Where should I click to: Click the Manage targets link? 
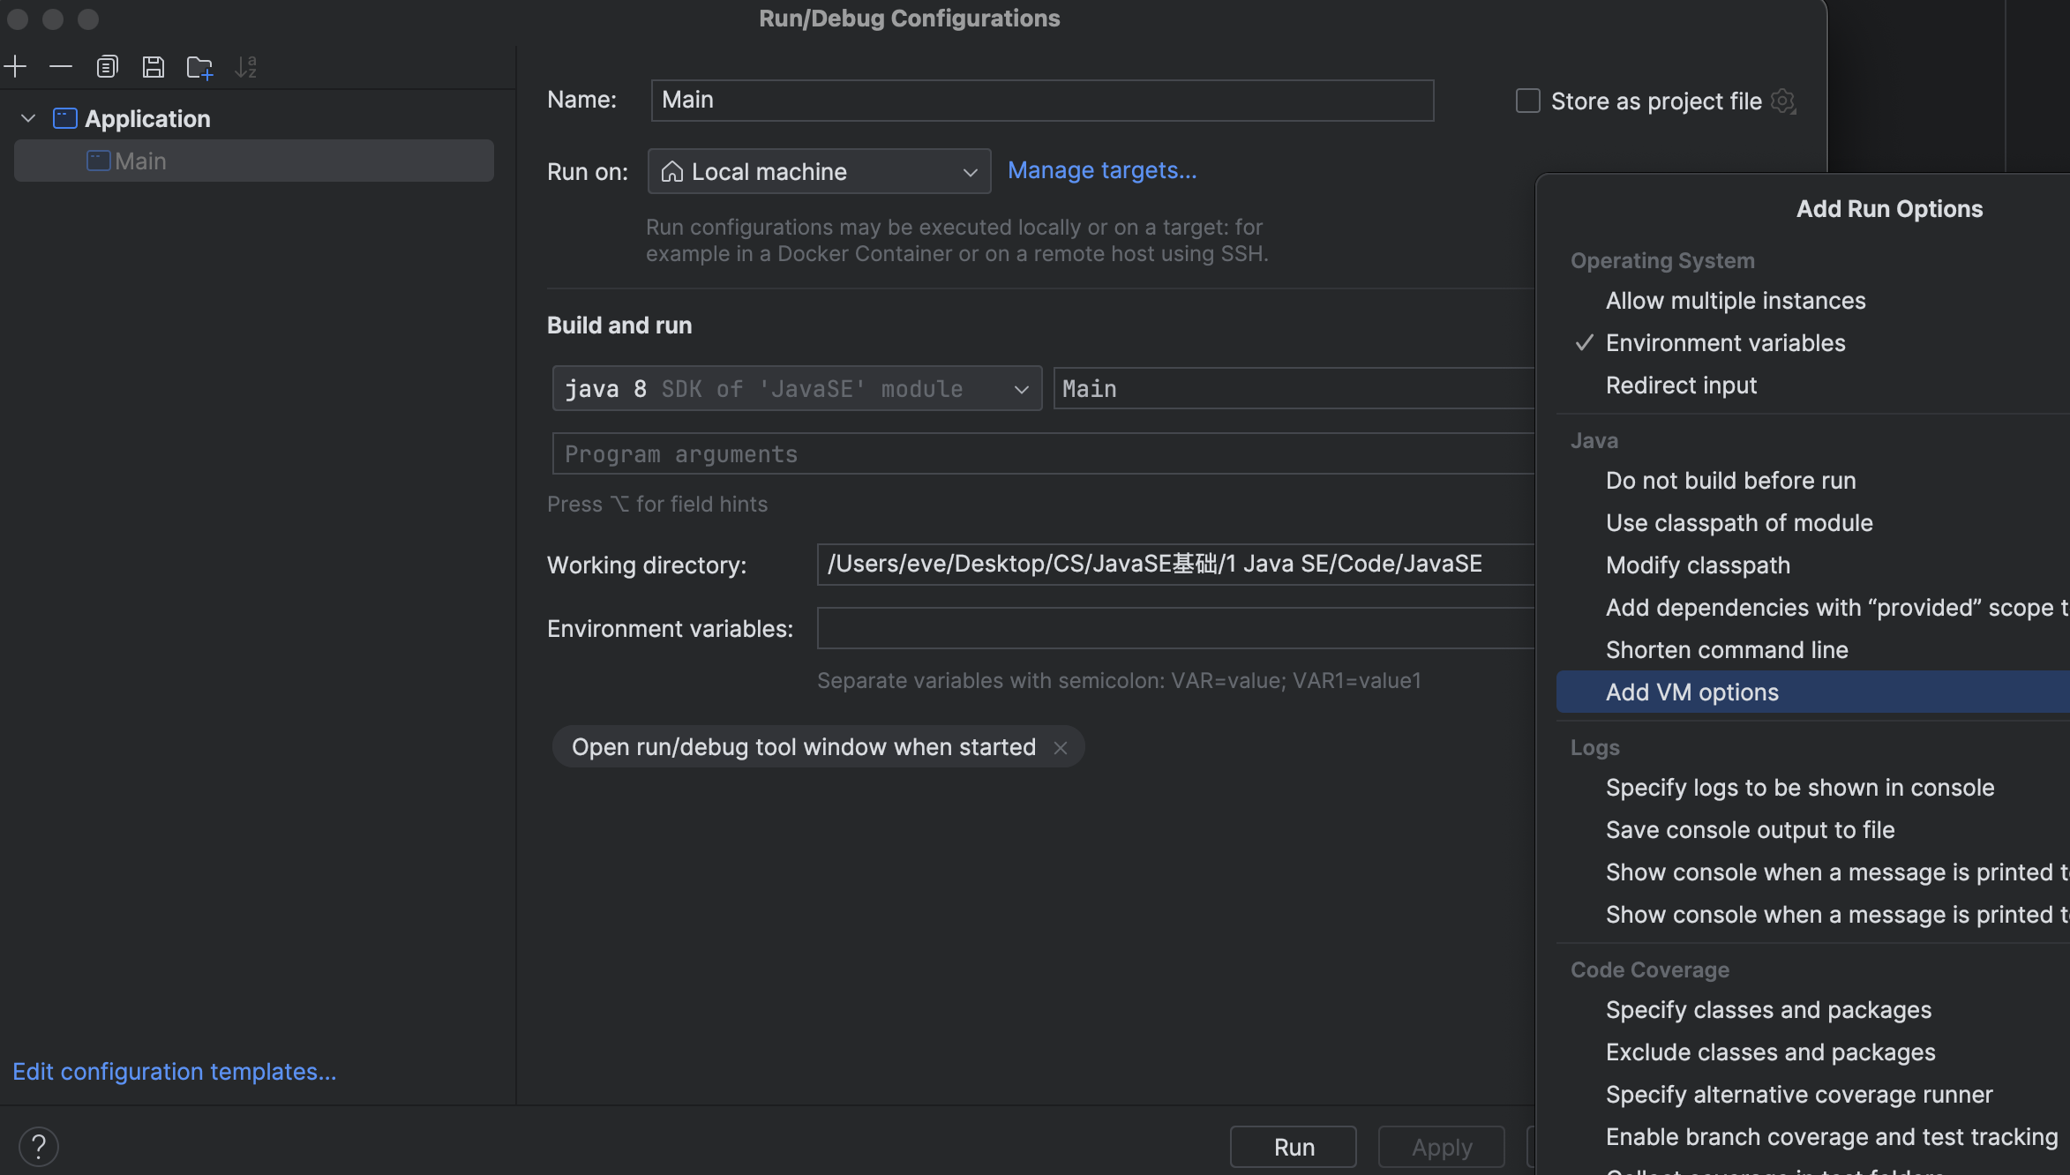pyautogui.click(x=1103, y=170)
